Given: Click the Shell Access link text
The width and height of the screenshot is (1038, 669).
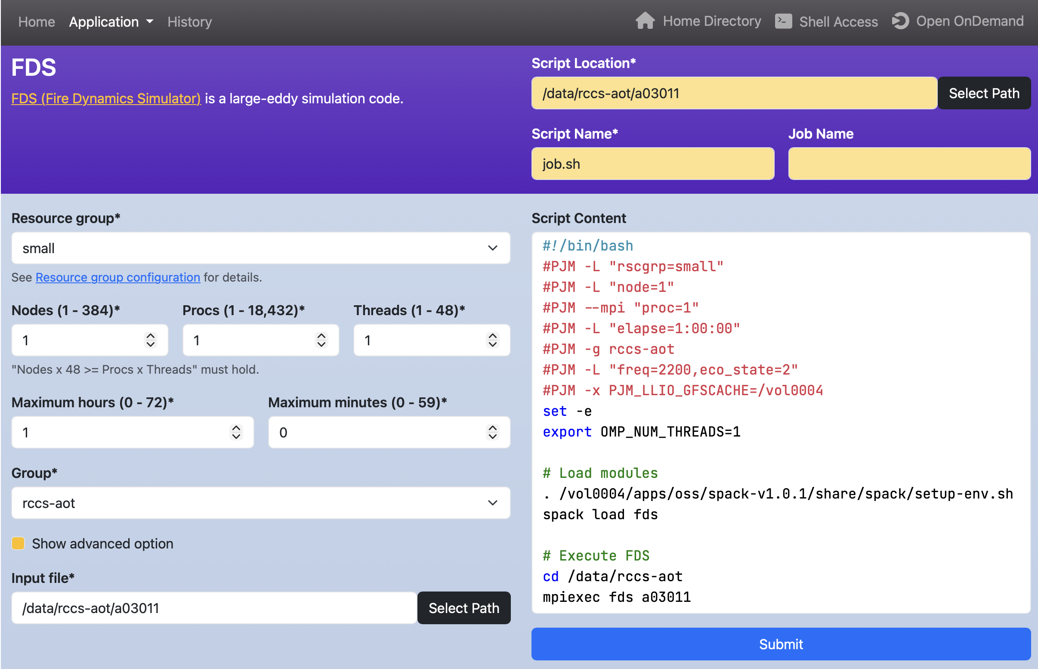Looking at the screenshot, I should [838, 22].
